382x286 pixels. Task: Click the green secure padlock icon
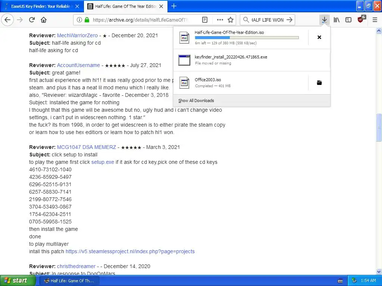pyautogui.click(x=87, y=20)
